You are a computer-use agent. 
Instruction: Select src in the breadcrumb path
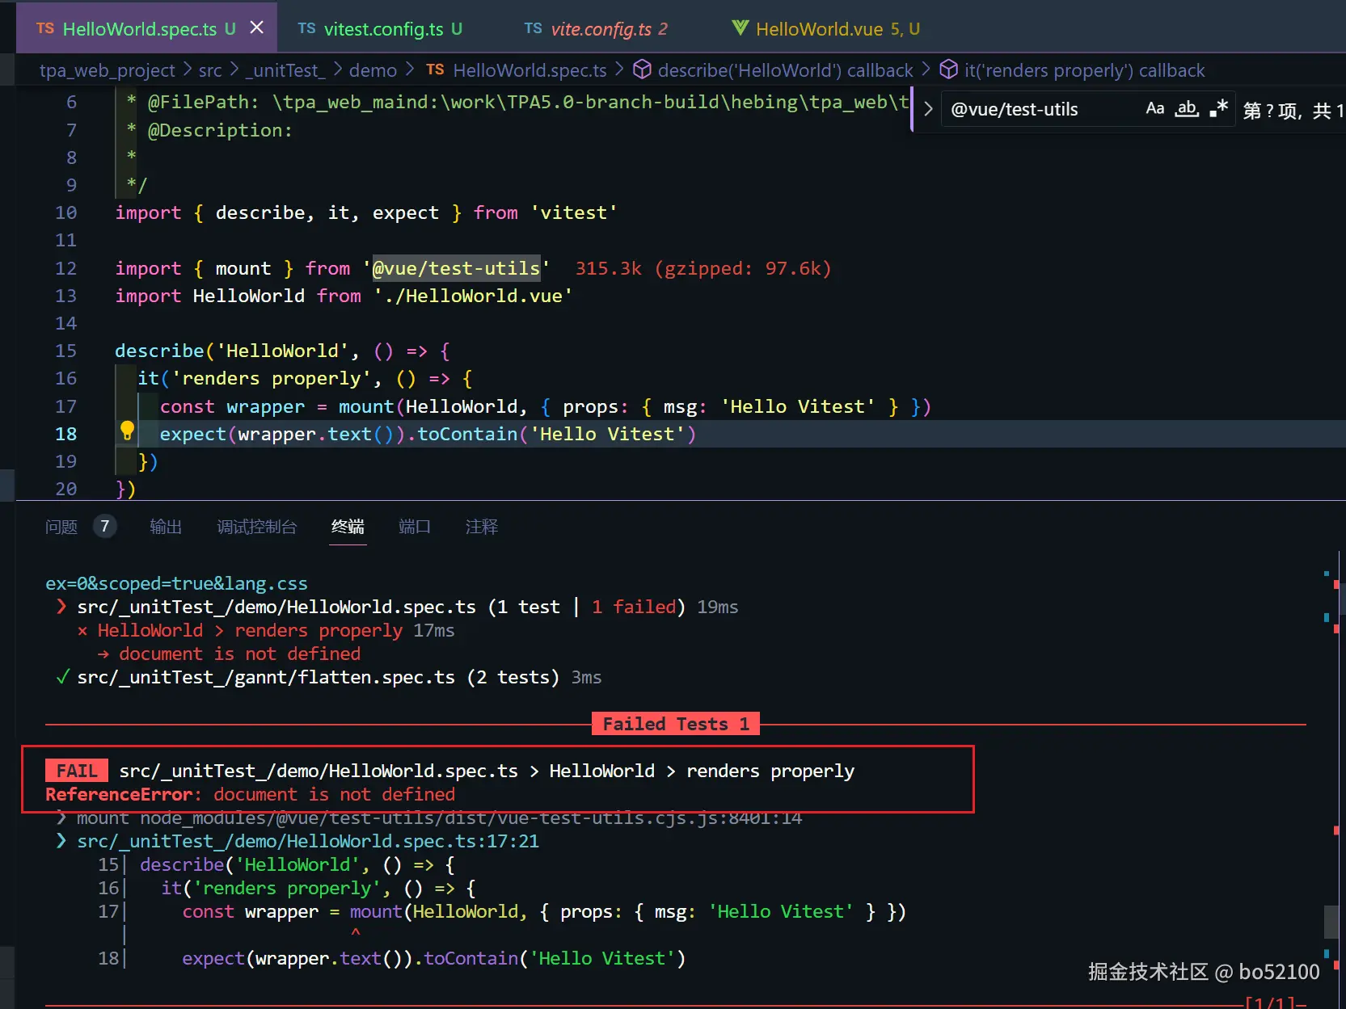pyautogui.click(x=210, y=70)
